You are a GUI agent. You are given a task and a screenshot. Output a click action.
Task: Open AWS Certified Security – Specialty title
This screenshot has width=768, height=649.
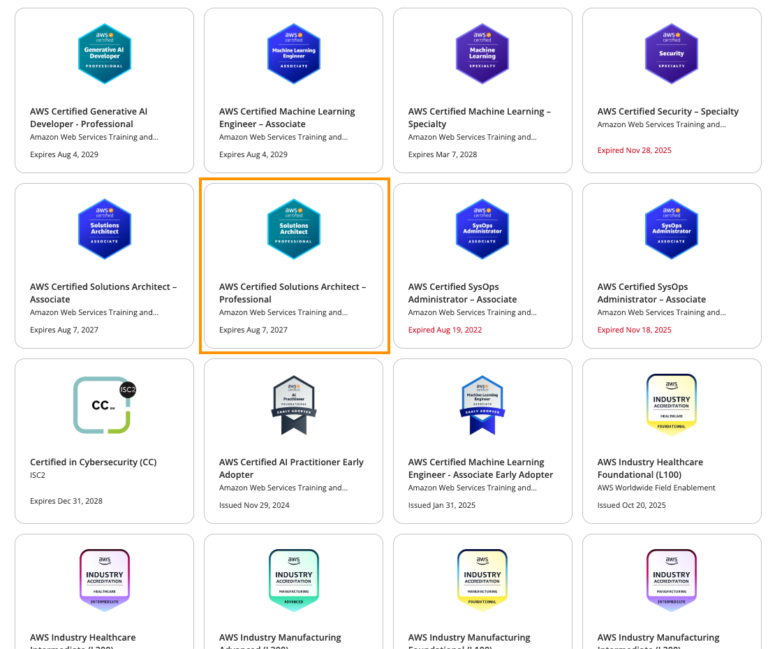pos(667,111)
